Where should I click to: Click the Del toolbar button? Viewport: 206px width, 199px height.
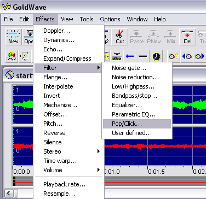click(187, 37)
